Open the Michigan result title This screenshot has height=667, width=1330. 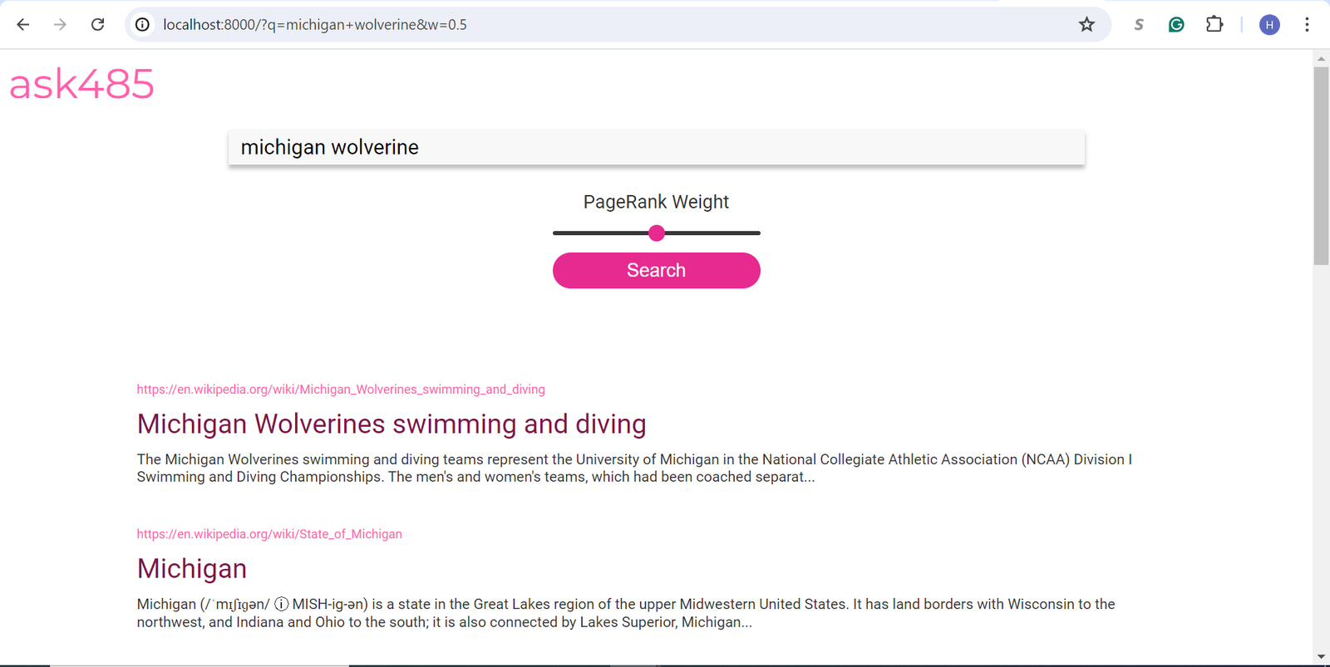point(192,569)
